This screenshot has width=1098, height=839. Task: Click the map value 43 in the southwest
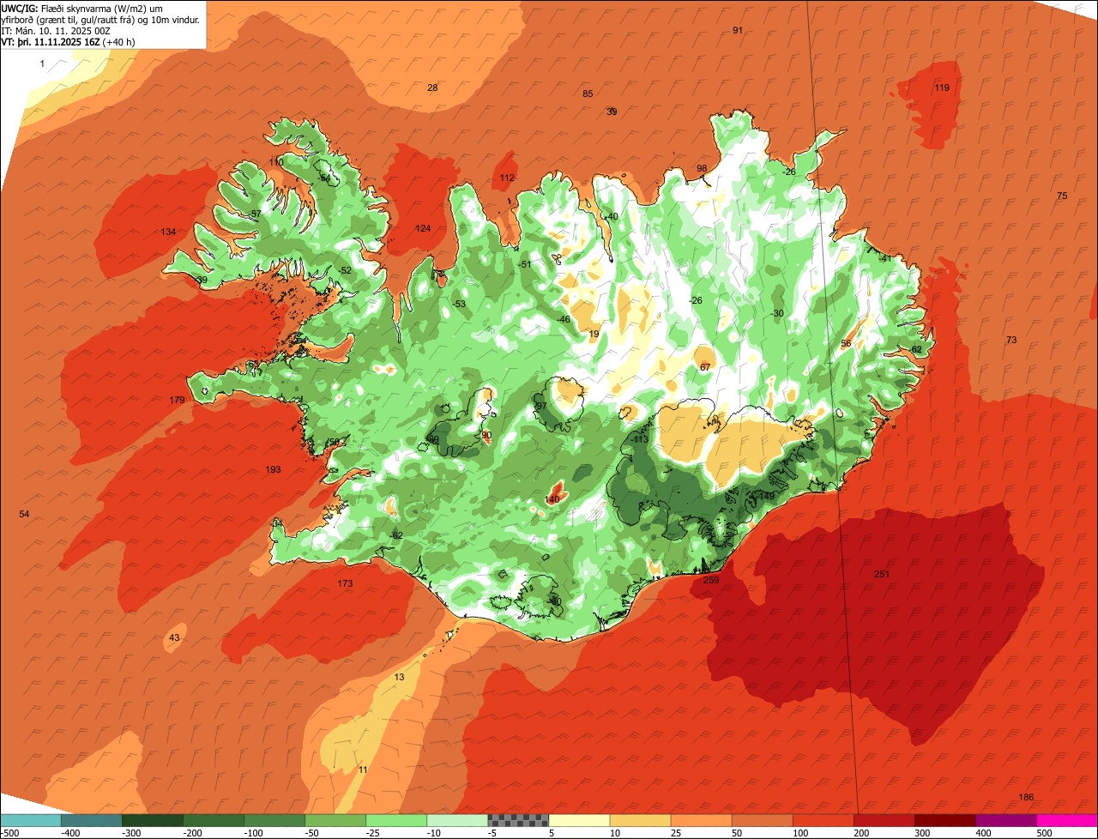click(x=174, y=637)
